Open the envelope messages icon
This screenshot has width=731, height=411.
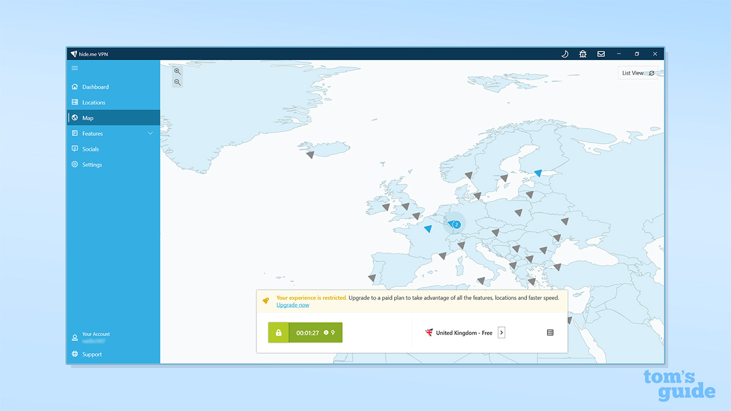coord(601,54)
